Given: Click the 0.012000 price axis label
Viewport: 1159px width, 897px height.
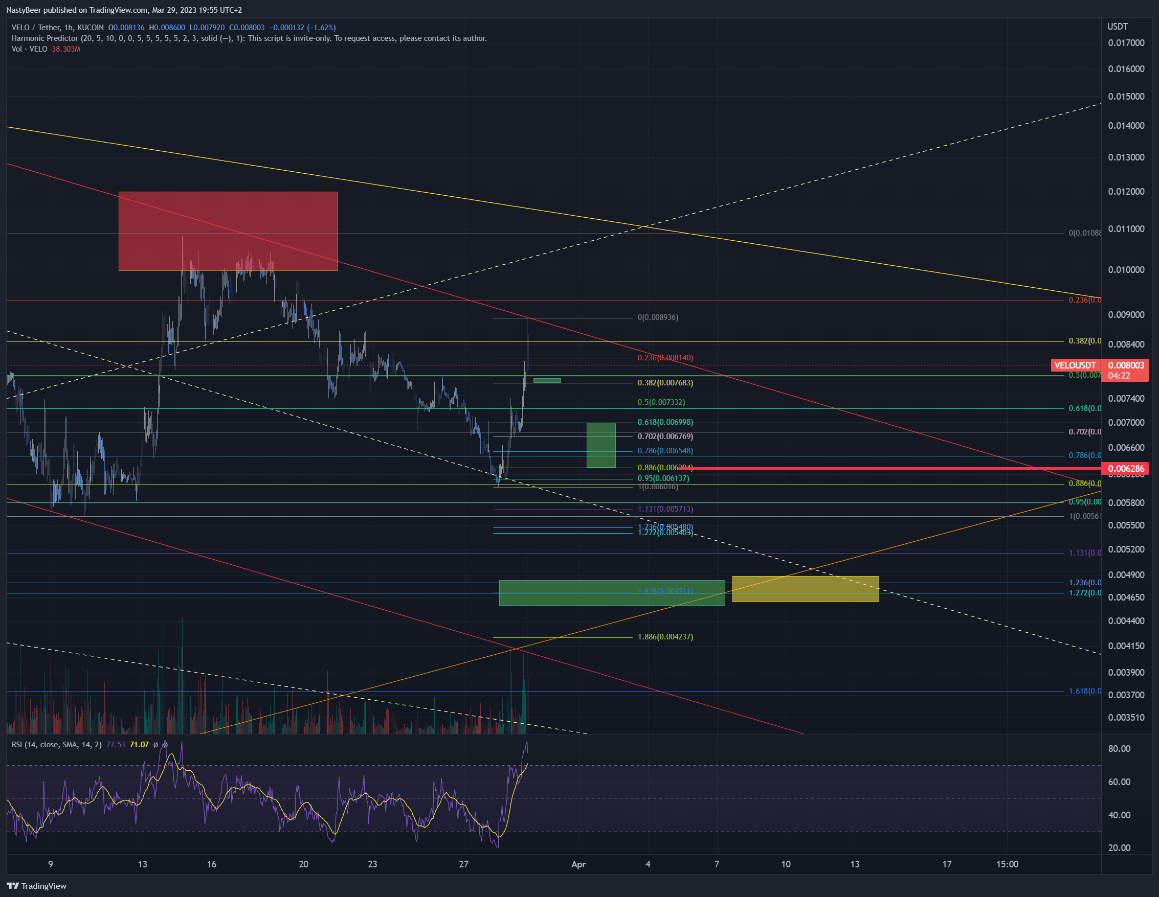Looking at the screenshot, I should coord(1126,192).
